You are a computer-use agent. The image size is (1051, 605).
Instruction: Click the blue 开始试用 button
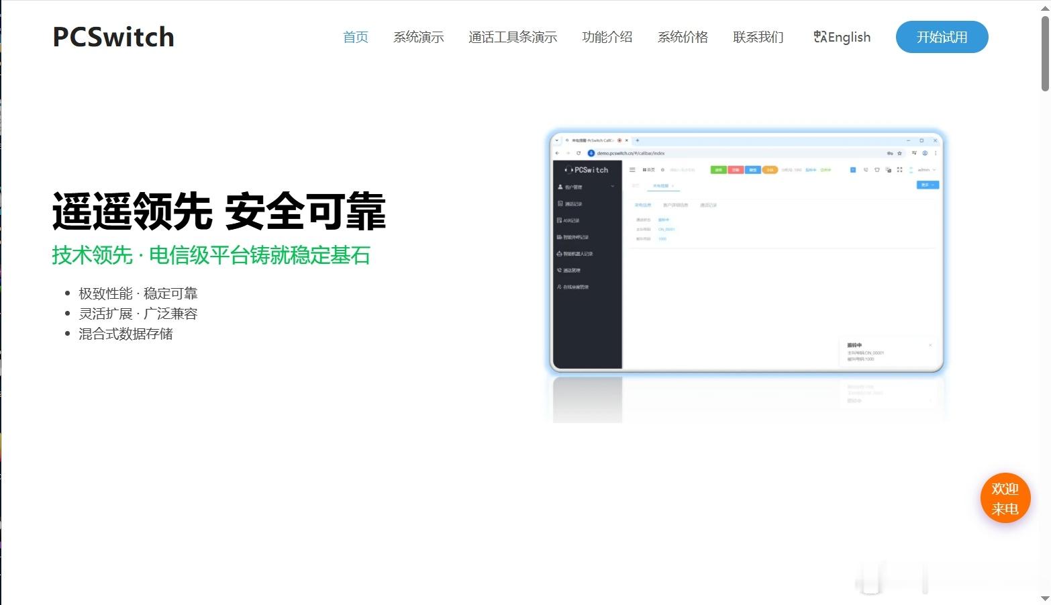[942, 37]
